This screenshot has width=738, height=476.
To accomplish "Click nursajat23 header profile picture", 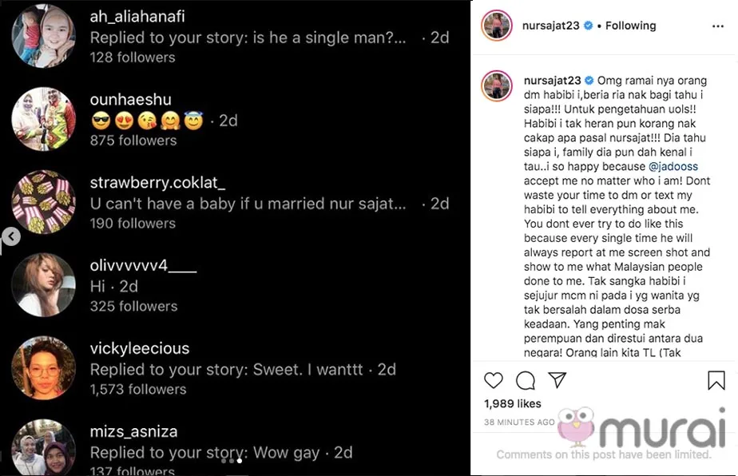I will pyautogui.click(x=497, y=26).
